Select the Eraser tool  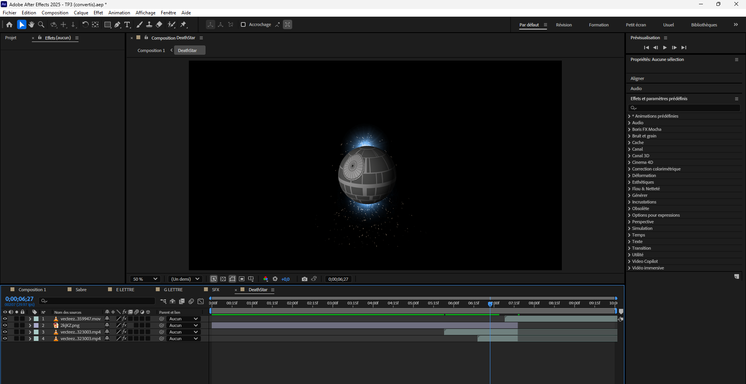pyautogui.click(x=159, y=24)
